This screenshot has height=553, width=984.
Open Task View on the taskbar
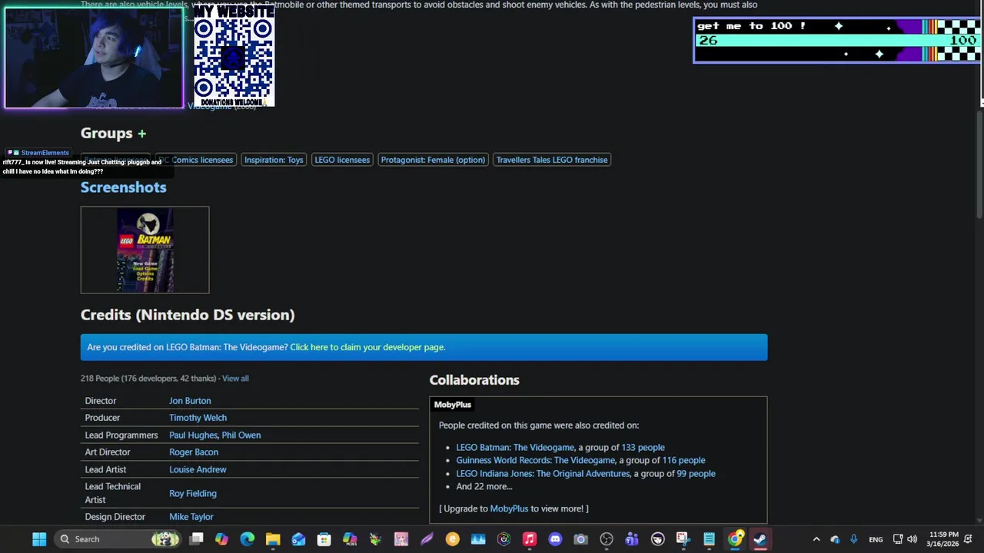tap(196, 539)
